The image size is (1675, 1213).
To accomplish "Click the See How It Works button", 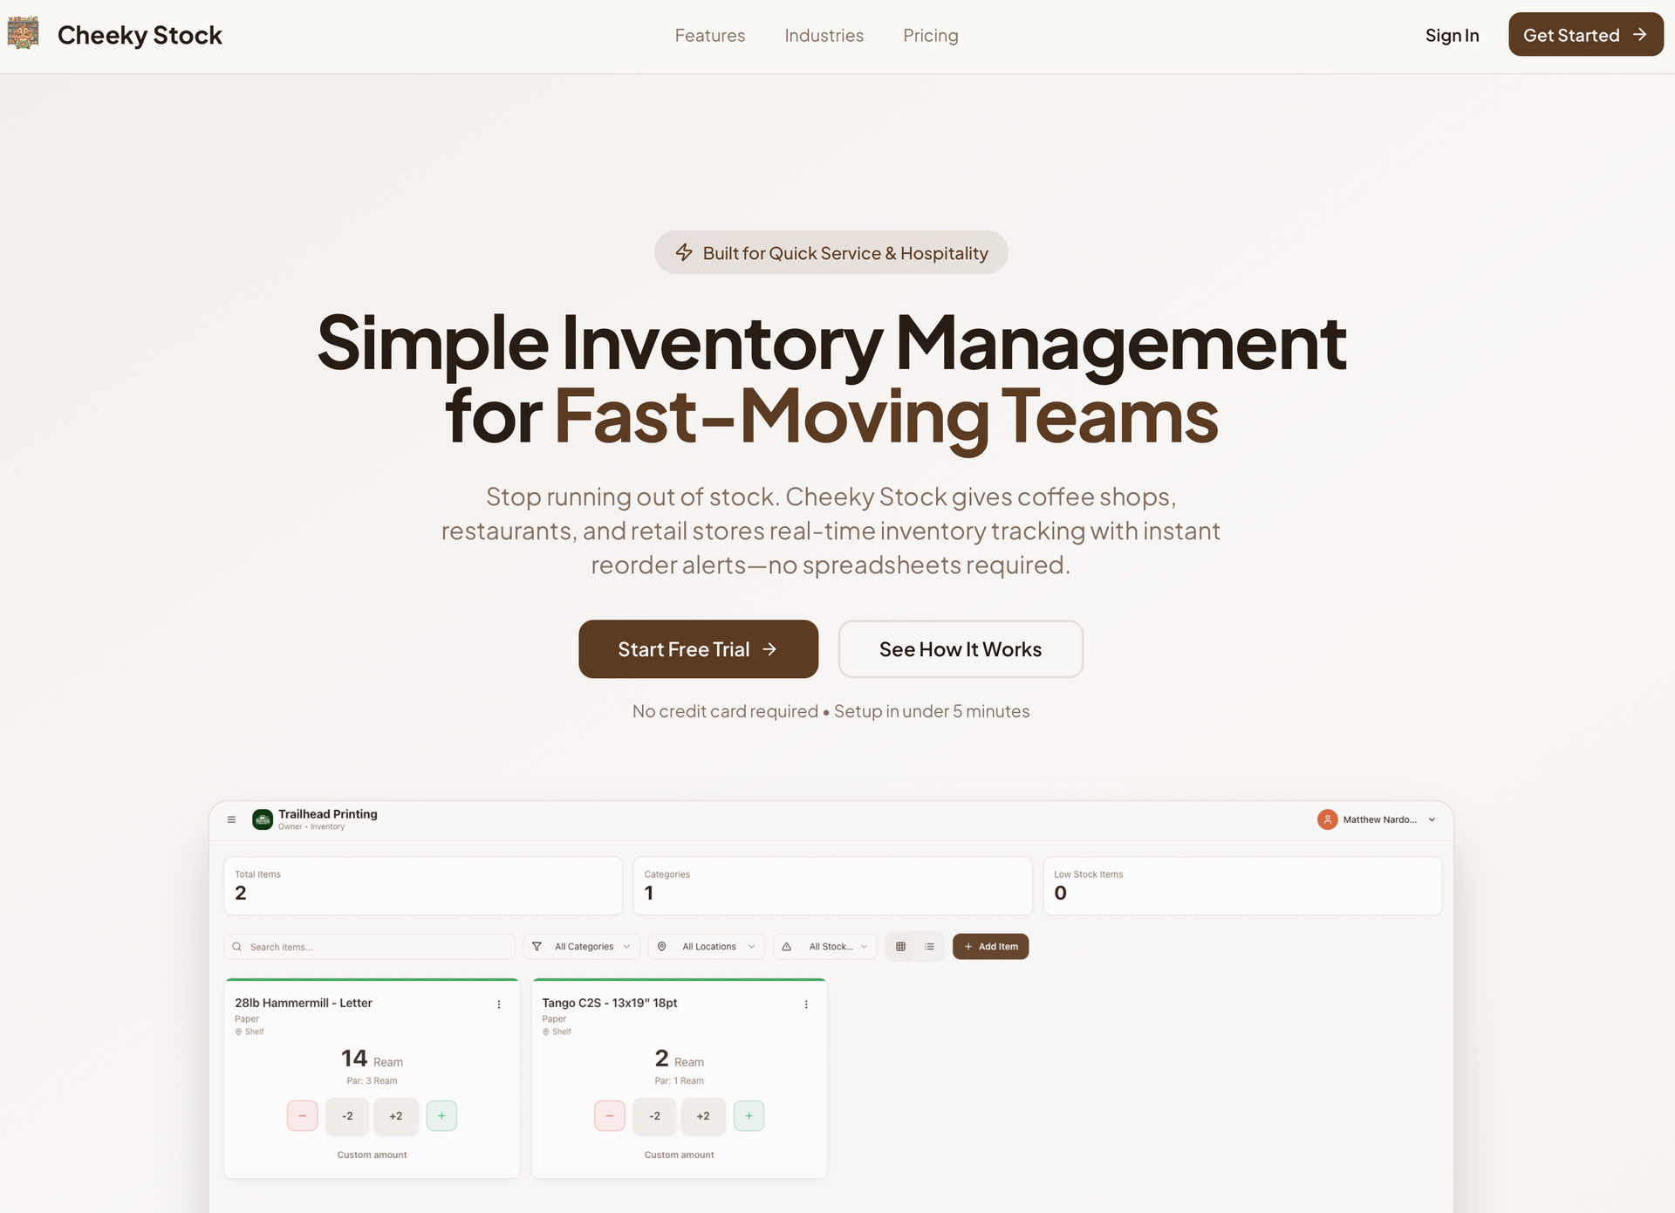I will (x=960, y=649).
